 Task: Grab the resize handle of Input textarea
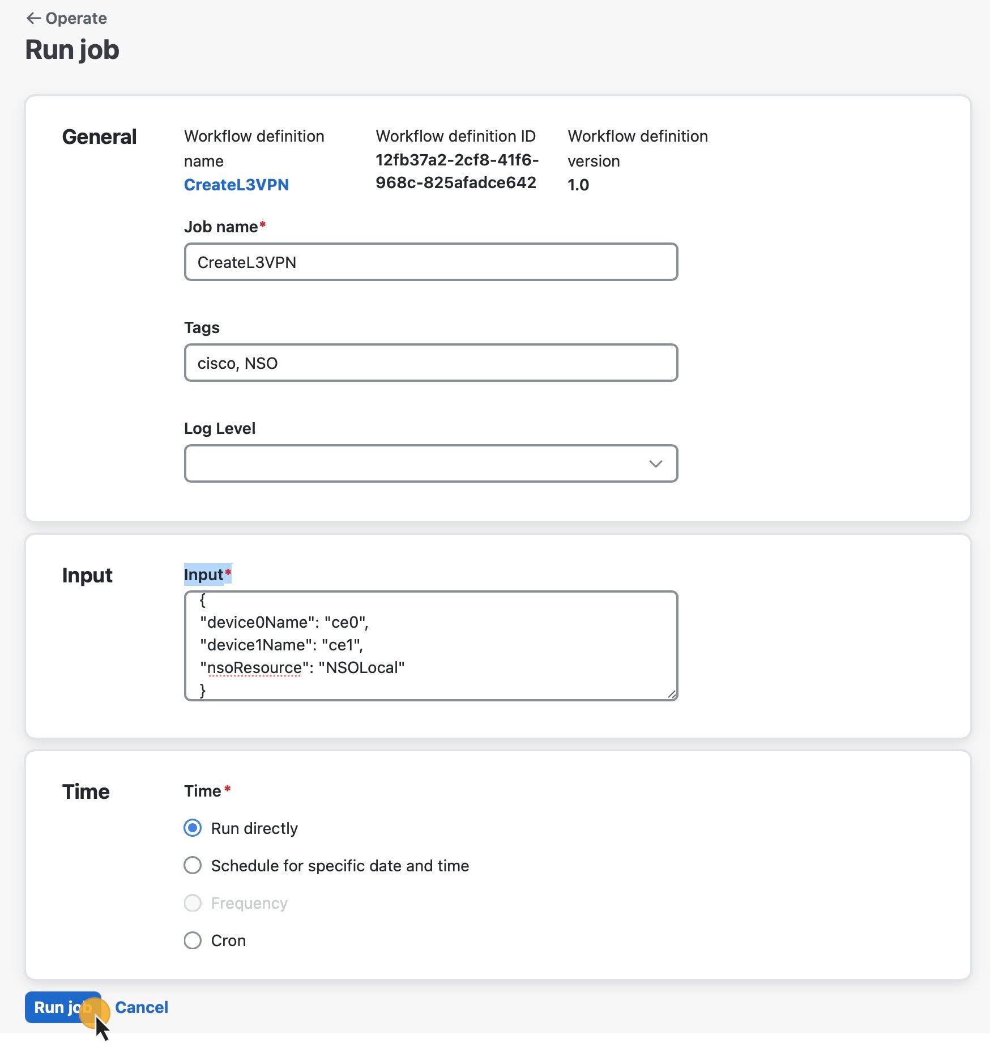(672, 694)
